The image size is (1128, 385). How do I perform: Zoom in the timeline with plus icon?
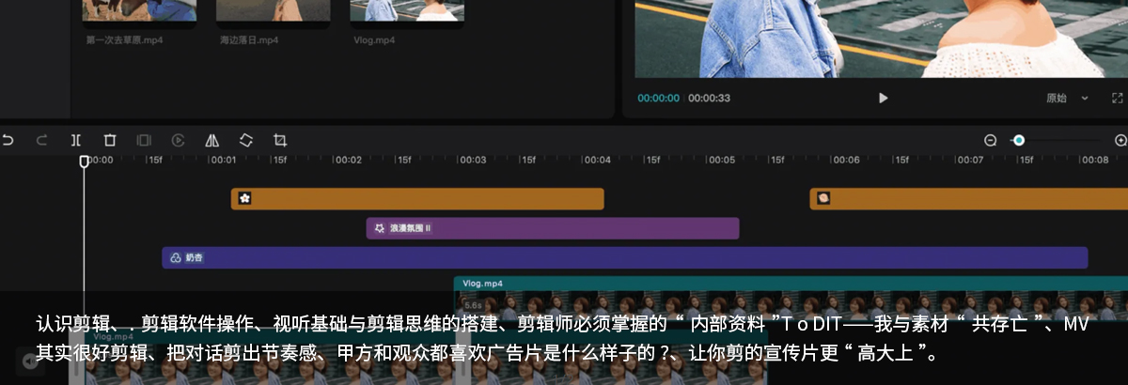(1120, 140)
